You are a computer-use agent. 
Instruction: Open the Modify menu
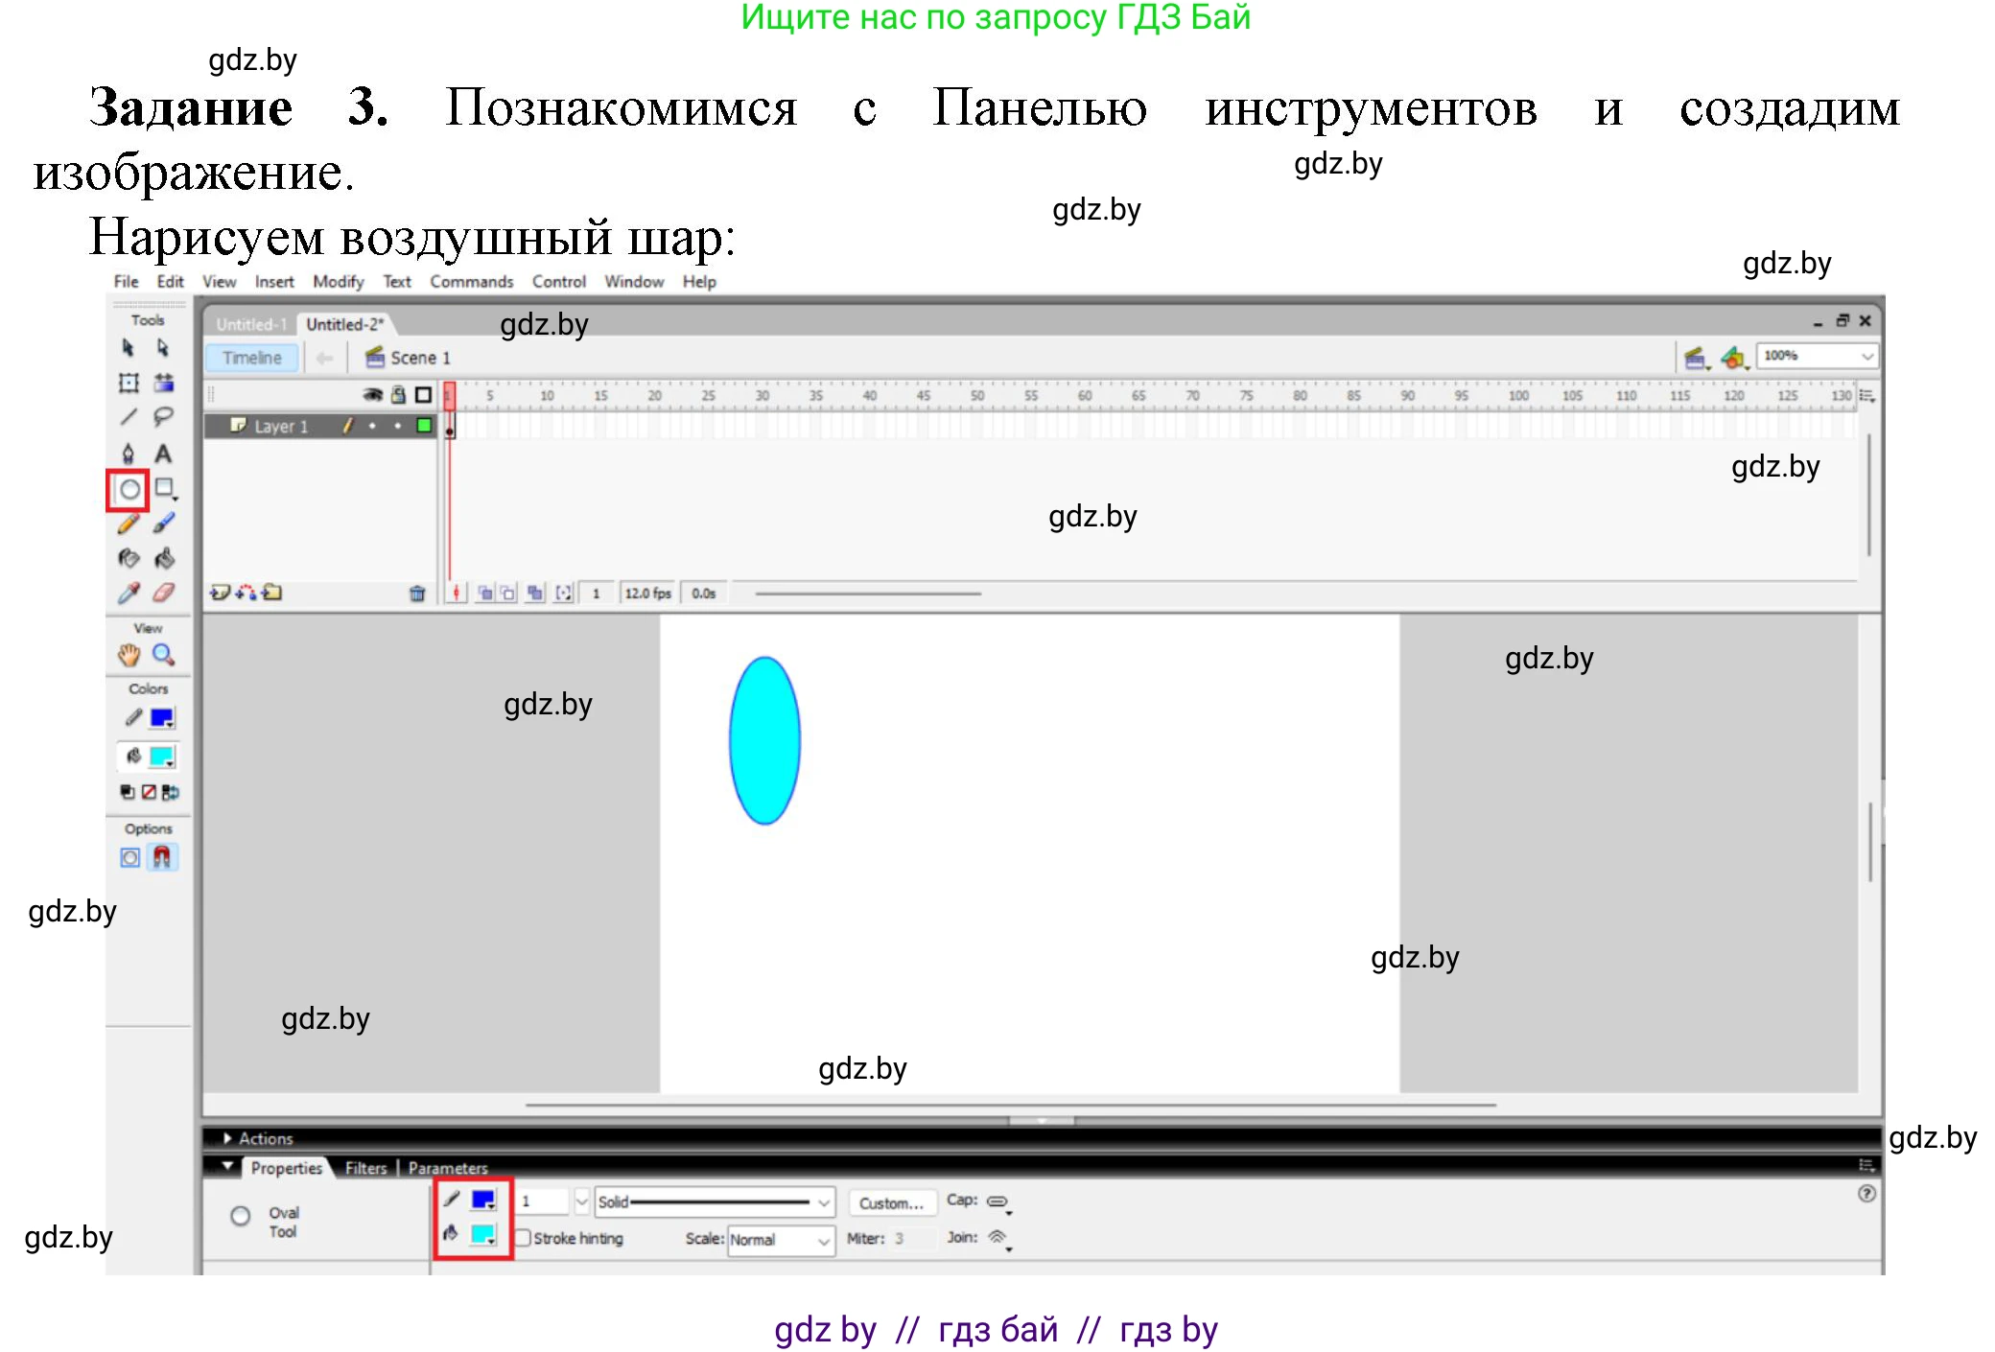point(338,281)
